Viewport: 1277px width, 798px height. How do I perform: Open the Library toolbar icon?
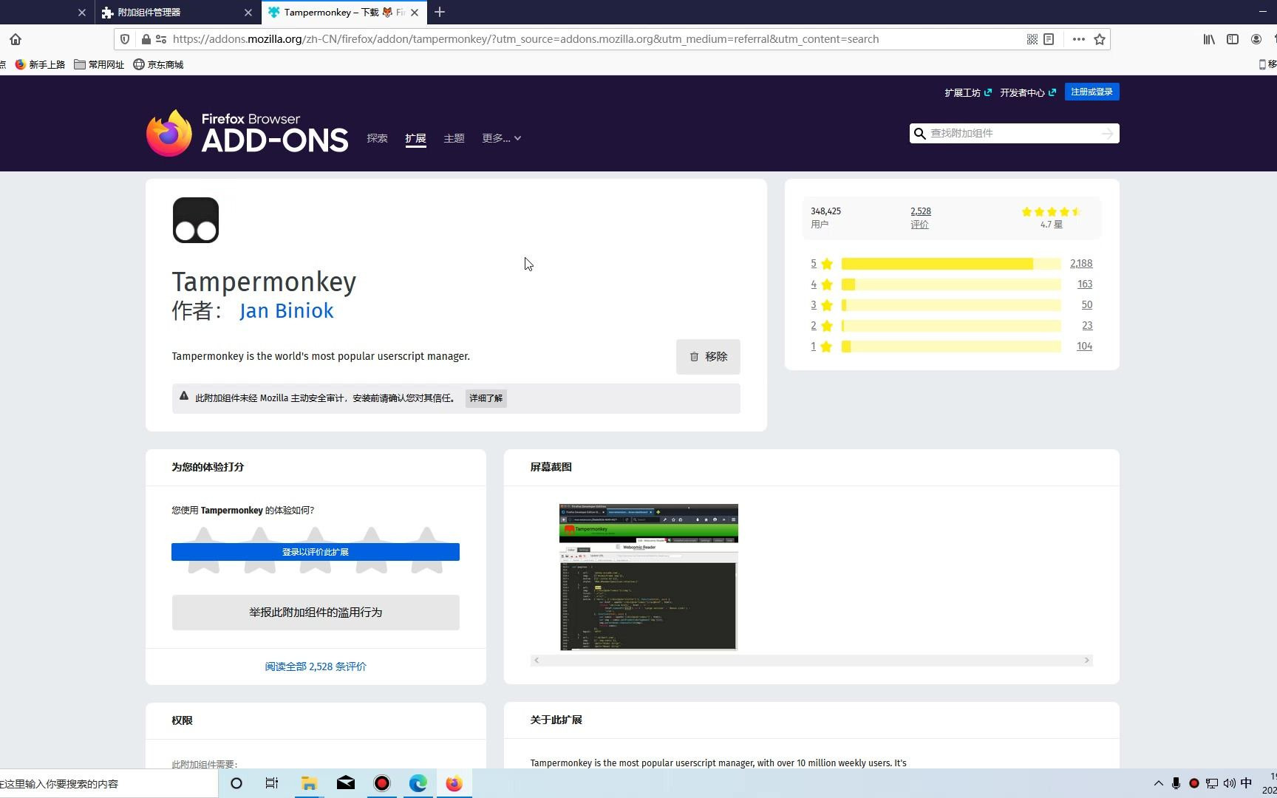point(1209,39)
